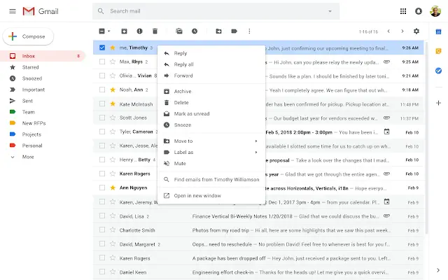This screenshot has width=448, height=280.
Task: Click the Delete trash icon in the toolbar
Action: click(x=155, y=31)
